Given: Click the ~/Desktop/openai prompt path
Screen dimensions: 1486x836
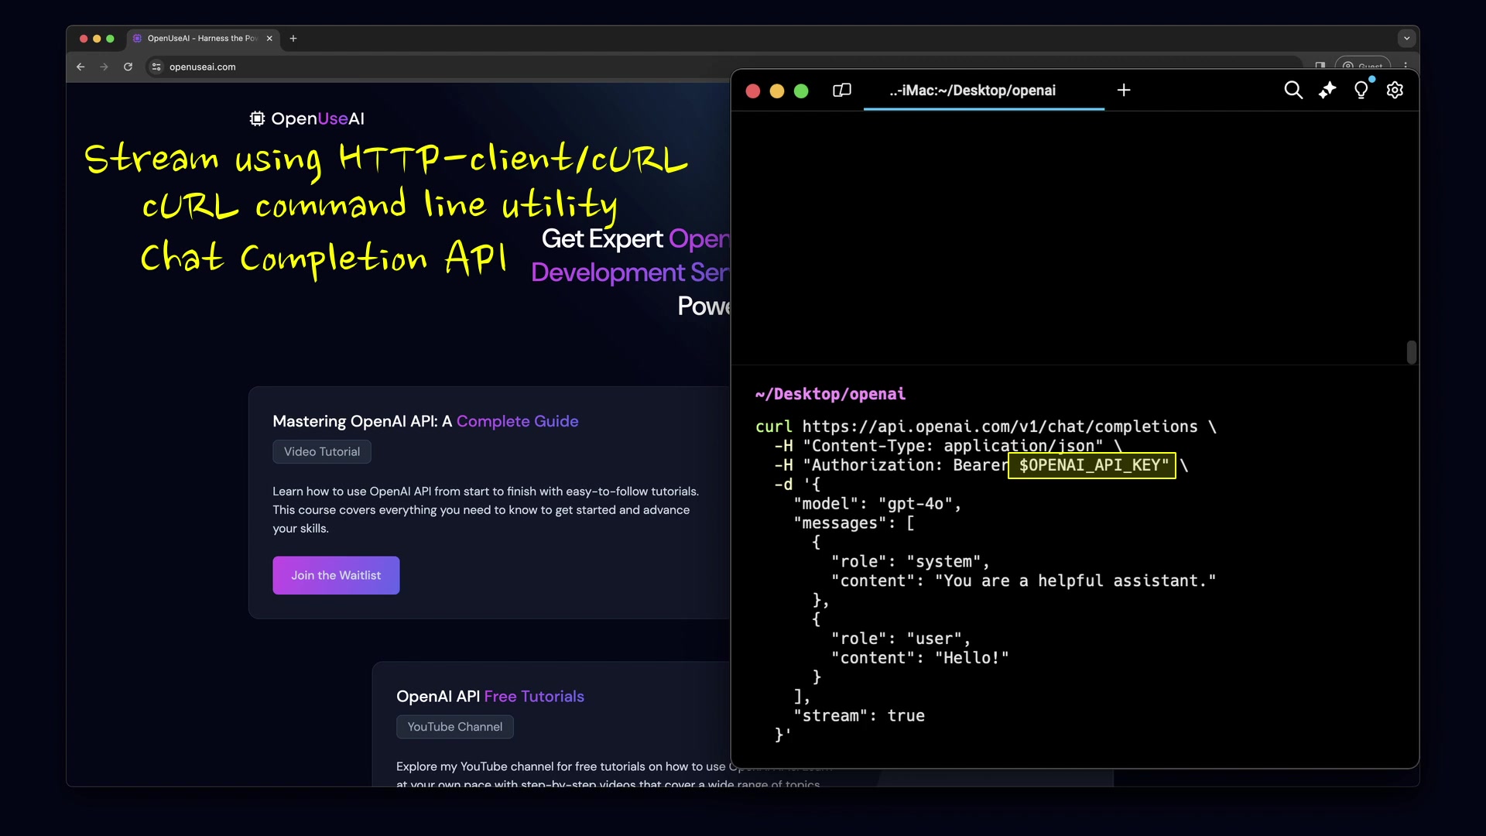Looking at the screenshot, I should 830,394.
